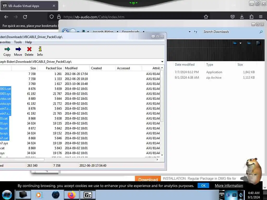Click the Firefox tracking protection shield icon
The width and height of the screenshot is (267, 200).
(52, 17)
